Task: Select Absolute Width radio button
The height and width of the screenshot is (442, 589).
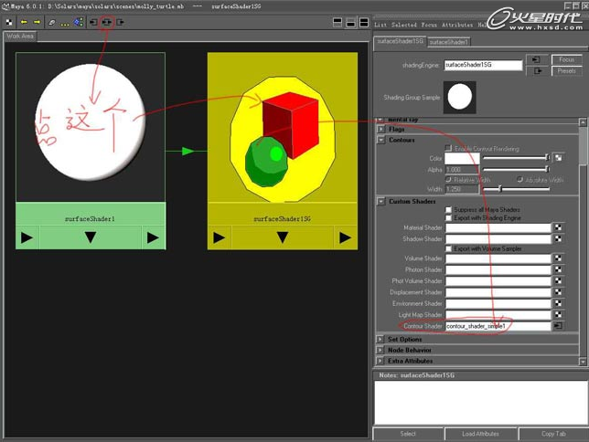Action: point(519,180)
